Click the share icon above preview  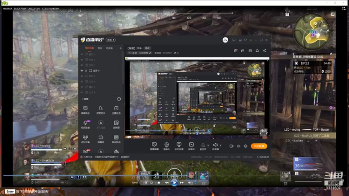[x=264, y=51]
